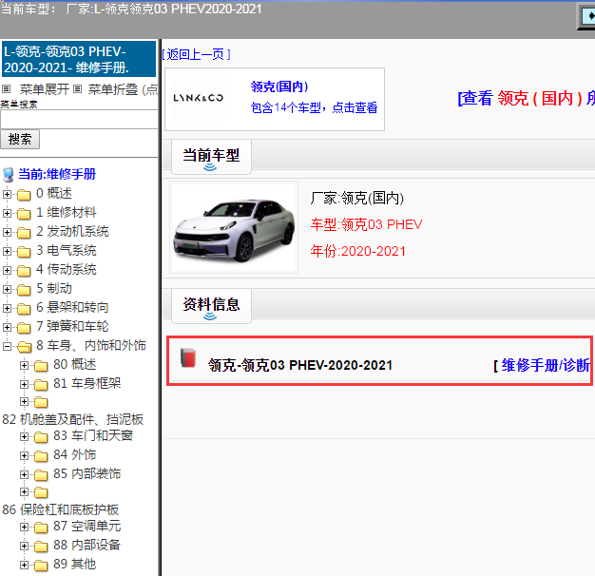Image resolution: width=595 pixels, height=576 pixels.
Task: Expand the 2 发动机系统 tree node
Action: [7, 232]
